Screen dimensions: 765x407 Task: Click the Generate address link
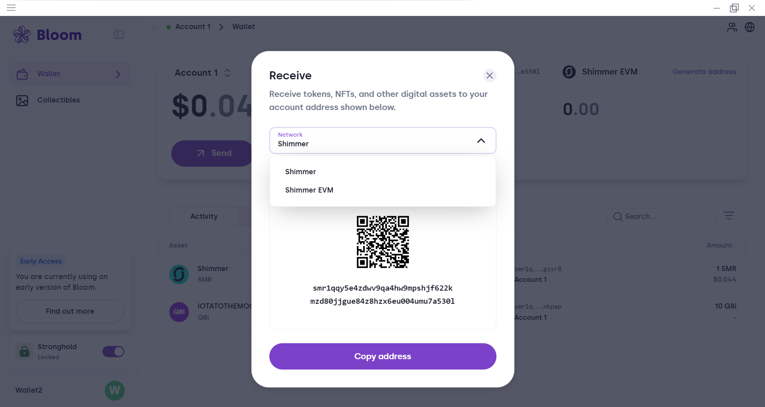click(704, 72)
